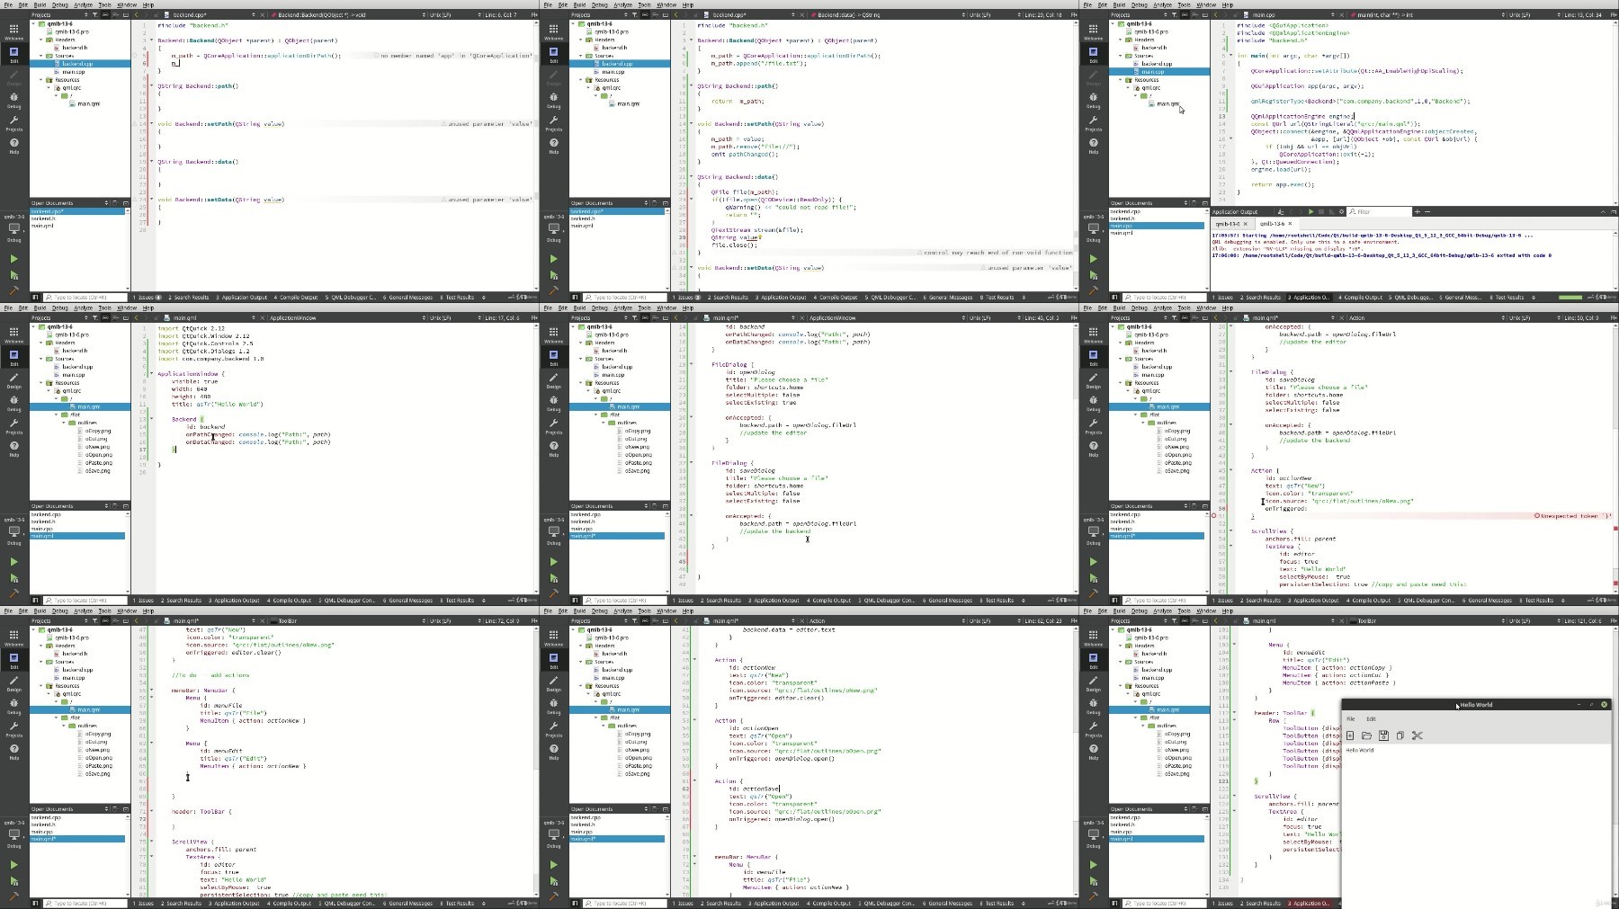The image size is (1619, 909).
Task: Click the Save floppy icon in Hello World window
Action: 1383,735
